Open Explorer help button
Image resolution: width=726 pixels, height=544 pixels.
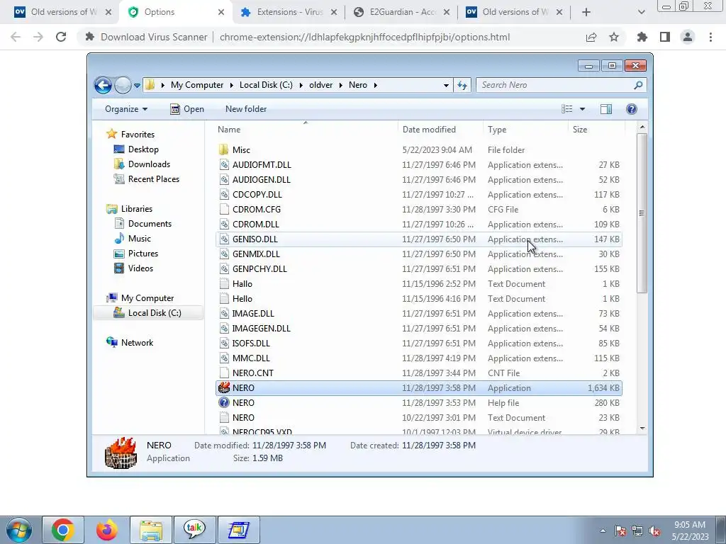pyautogui.click(x=632, y=109)
